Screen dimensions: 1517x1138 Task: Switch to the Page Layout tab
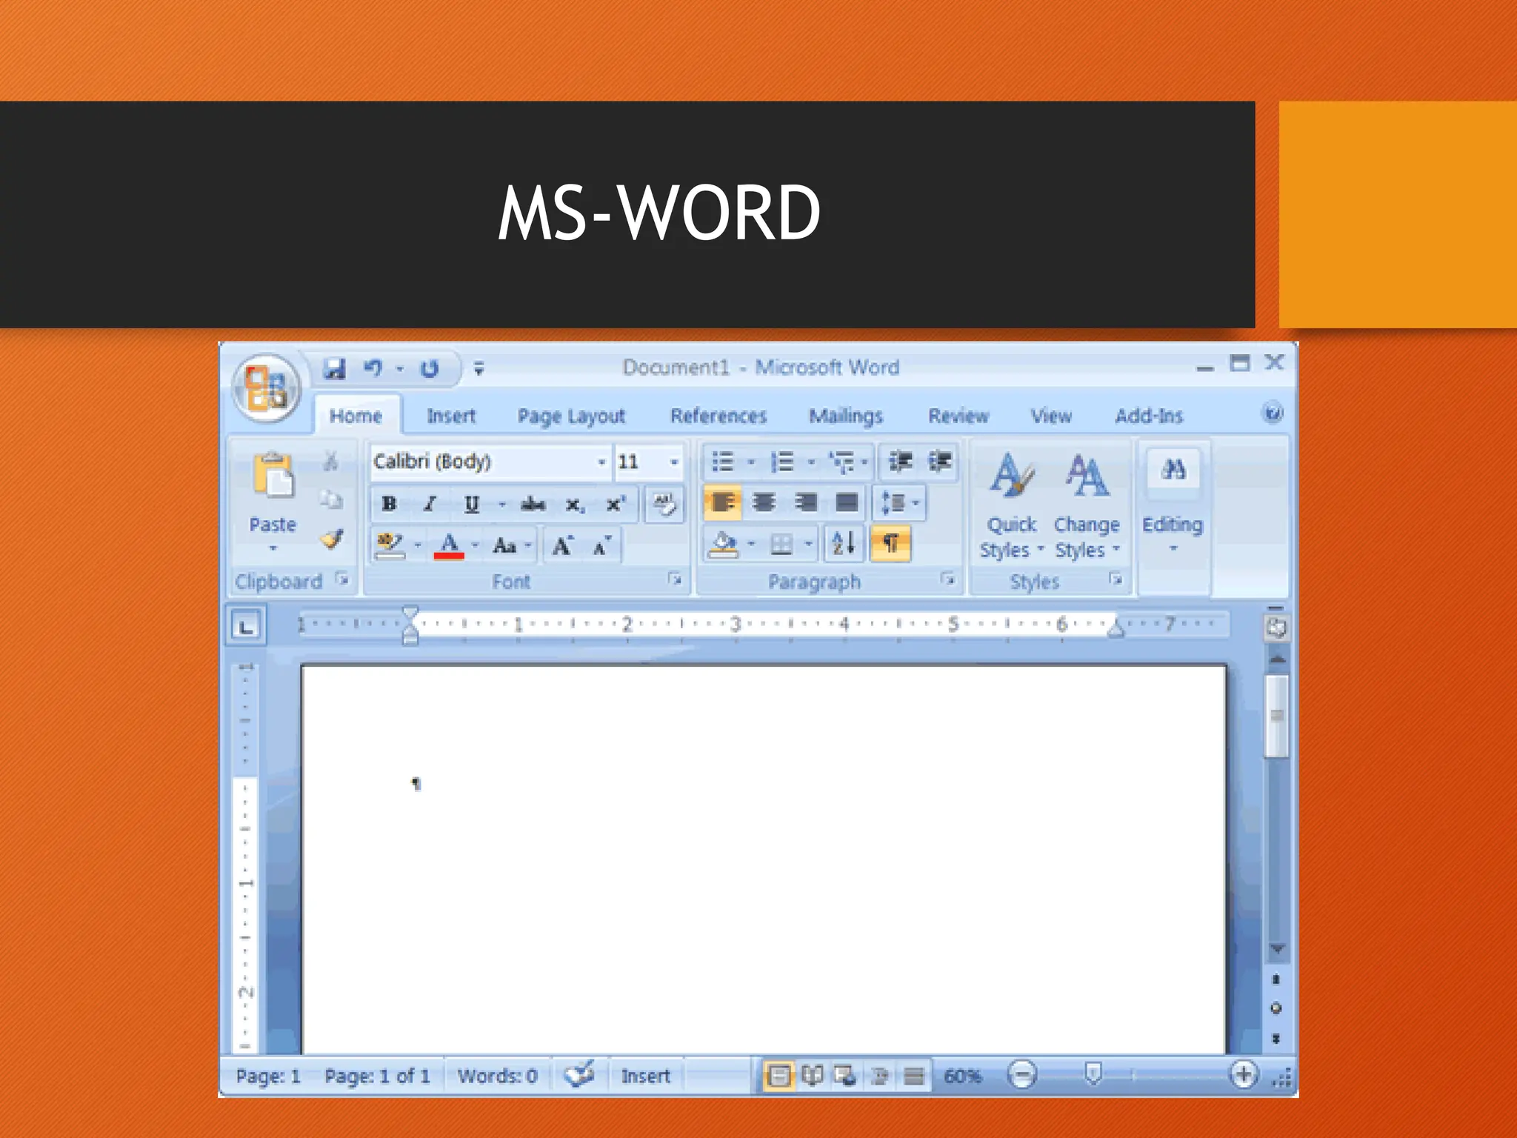(x=571, y=416)
